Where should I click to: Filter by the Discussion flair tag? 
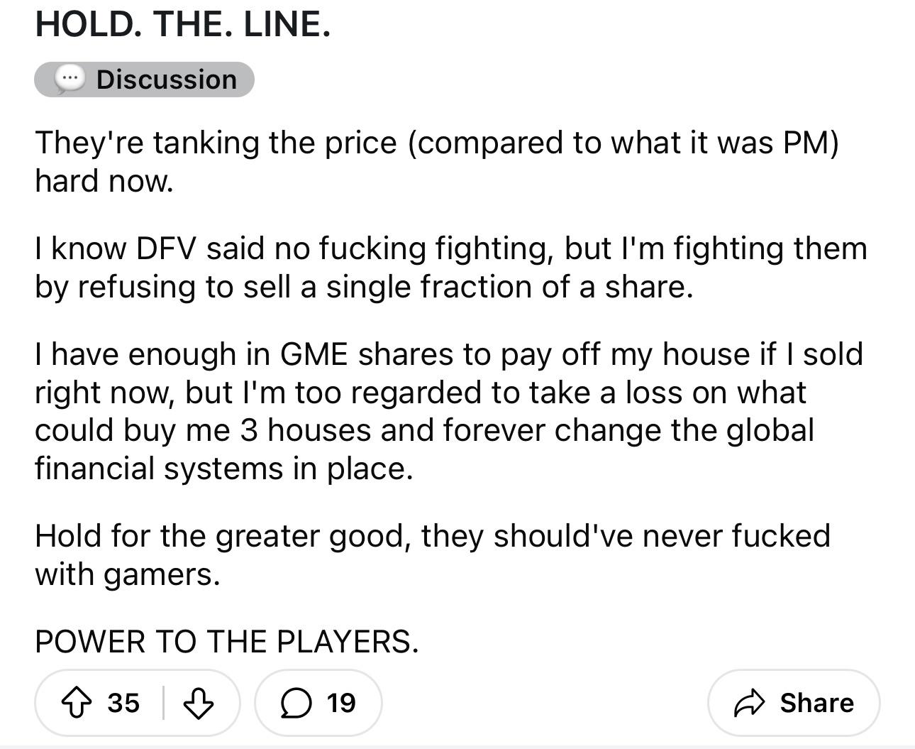(x=144, y=80)
